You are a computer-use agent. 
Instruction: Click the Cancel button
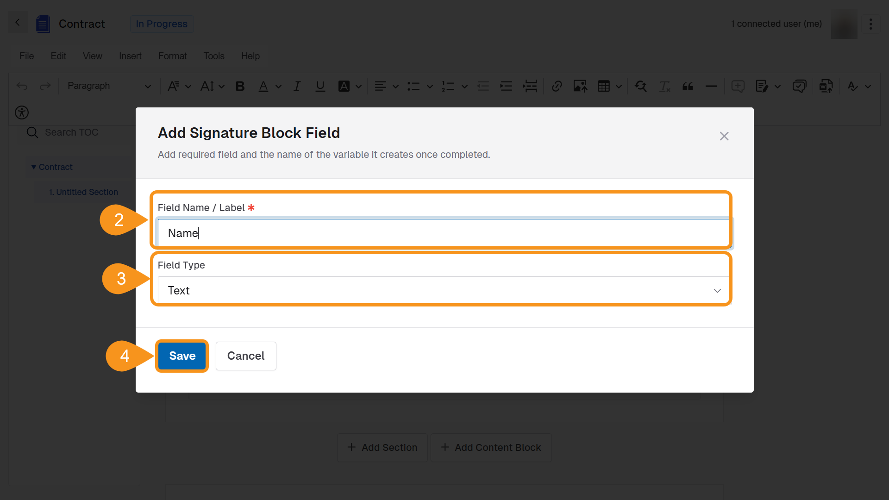coord(246,356)
